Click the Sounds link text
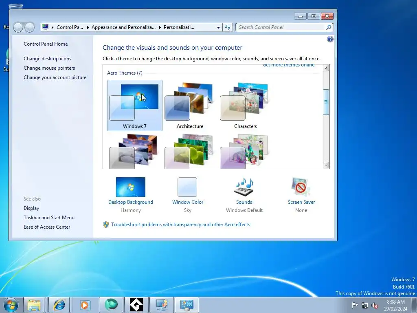The image size is (417, 313). (x=244, y=202)
